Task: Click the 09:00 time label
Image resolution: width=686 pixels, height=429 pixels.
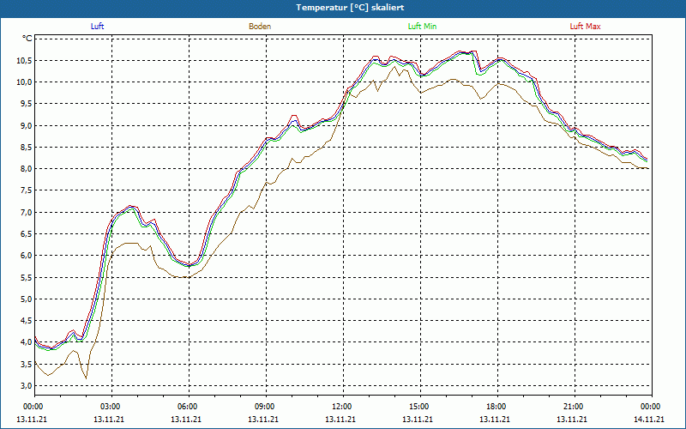Action: (x=266, y=407)
